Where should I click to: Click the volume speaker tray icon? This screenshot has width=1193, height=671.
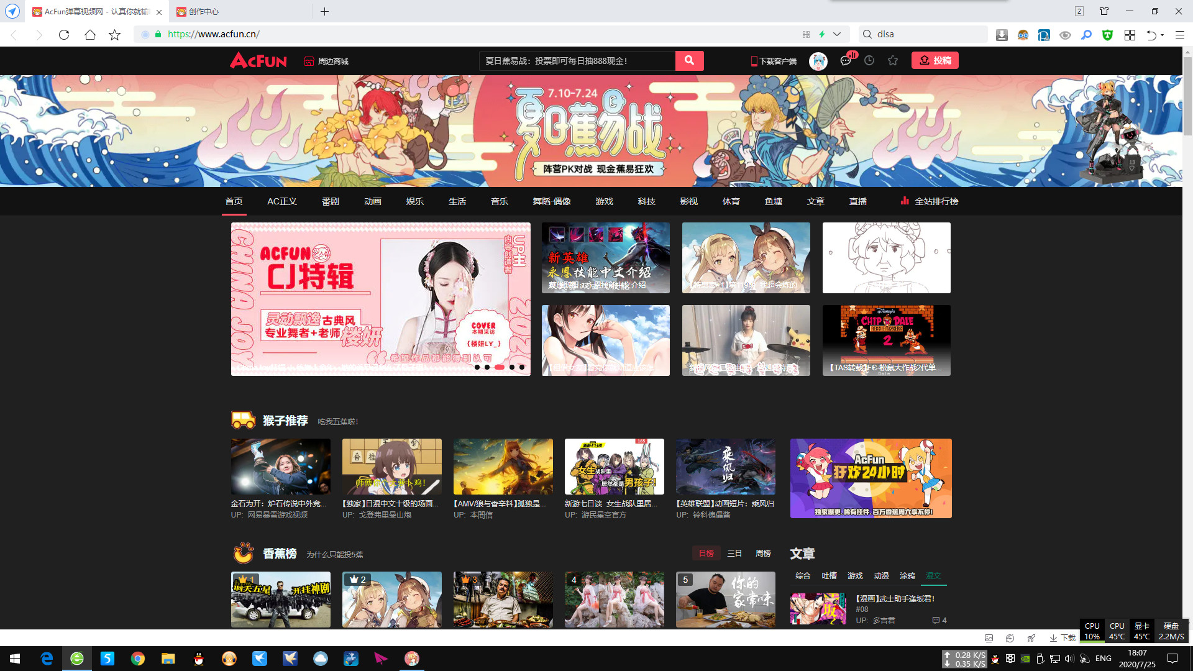coord(1069,659)
